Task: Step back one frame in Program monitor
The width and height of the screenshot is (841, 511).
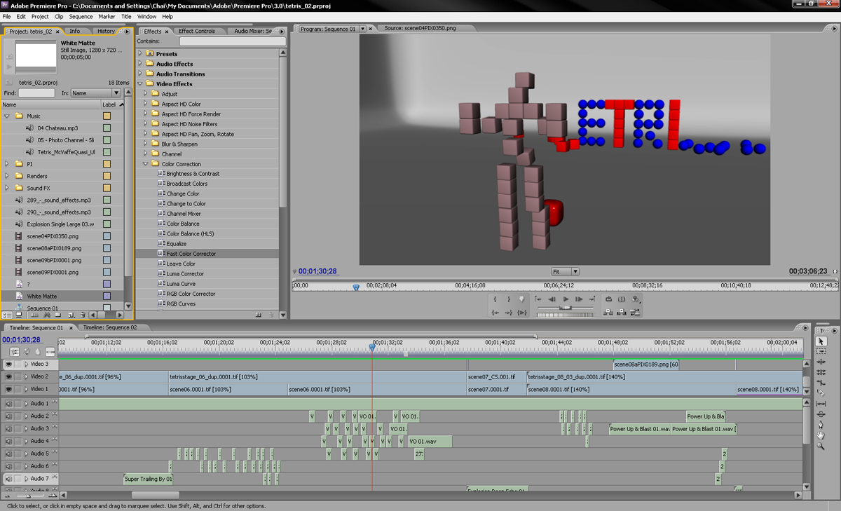Action: (552, 299)
